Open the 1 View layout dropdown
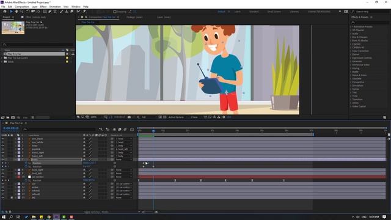 click(x=195, y=117)
